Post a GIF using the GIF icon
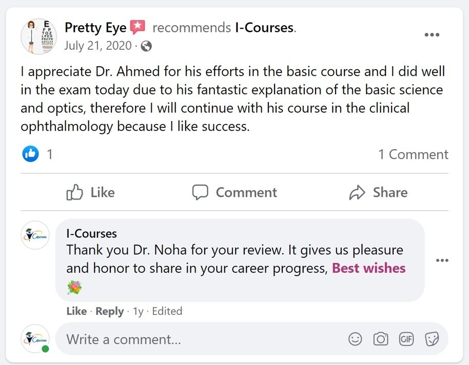The width and height of the screenshot is (469, 365). 406,339
